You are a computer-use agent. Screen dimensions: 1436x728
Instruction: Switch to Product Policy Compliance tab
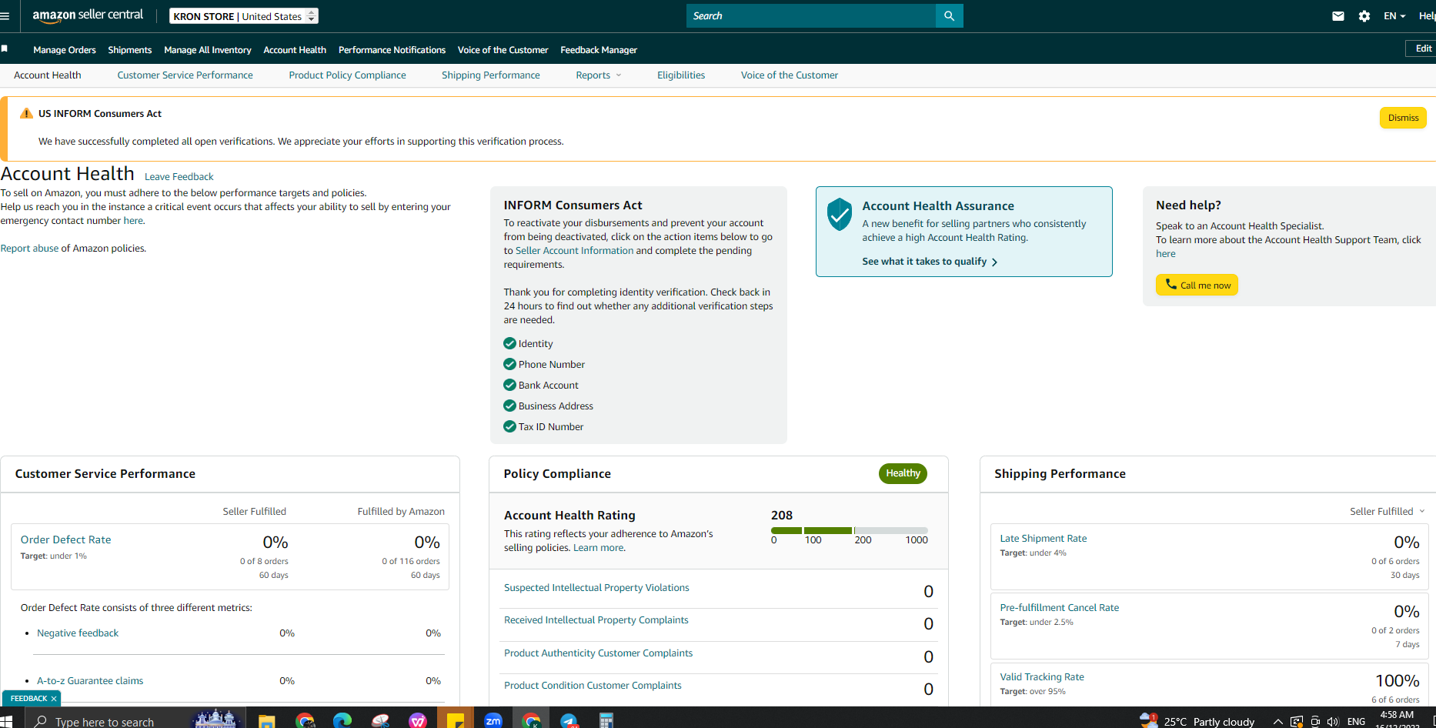click(x=347, y=75)
